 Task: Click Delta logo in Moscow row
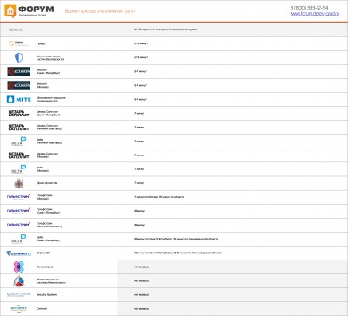click(19, 169)
